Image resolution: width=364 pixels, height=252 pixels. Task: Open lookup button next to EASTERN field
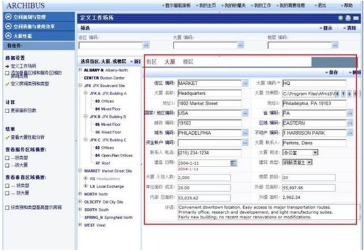[x=350, y=123]
